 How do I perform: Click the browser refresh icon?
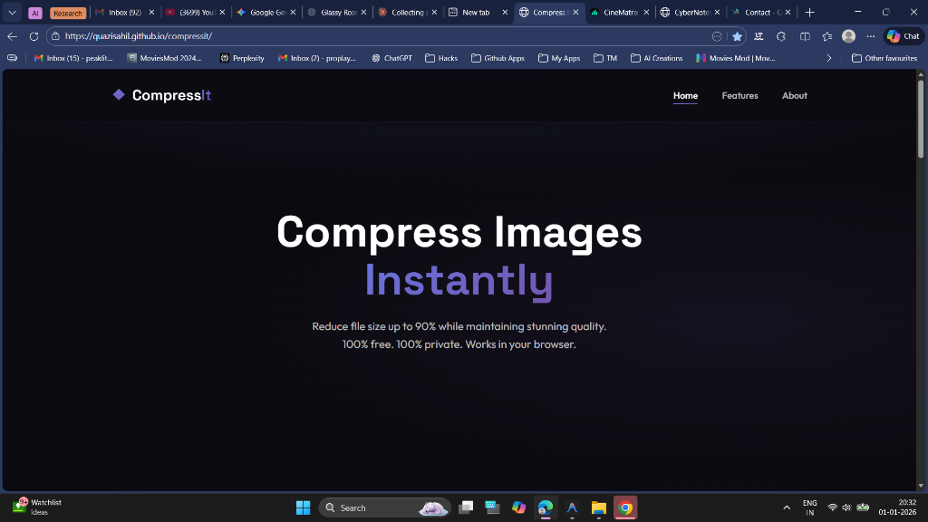(x=34, y=36)
